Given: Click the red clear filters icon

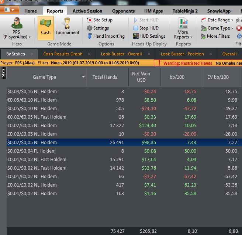Looking at the screenshot, I should click(239, 28).
